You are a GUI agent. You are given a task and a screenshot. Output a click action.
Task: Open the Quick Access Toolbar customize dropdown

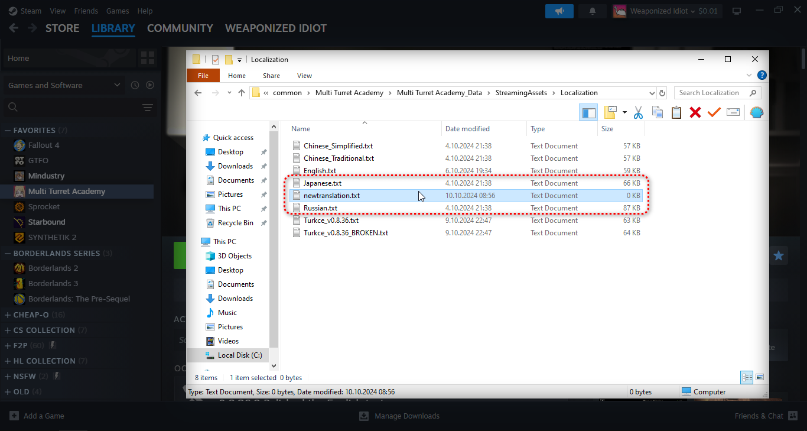239,60
